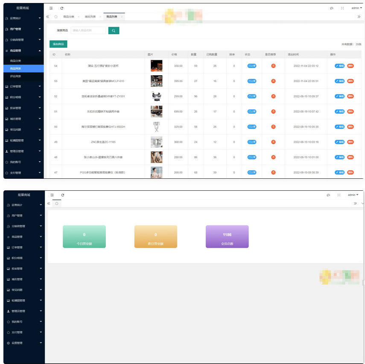Close the 商品分类 tab with its x
The image size is (365, 364).
[x=79, y=17]
